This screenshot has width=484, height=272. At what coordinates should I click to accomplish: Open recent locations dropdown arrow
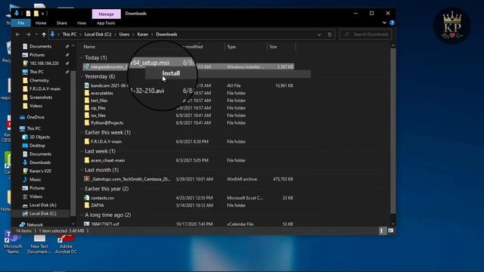(x=36, y=35)
